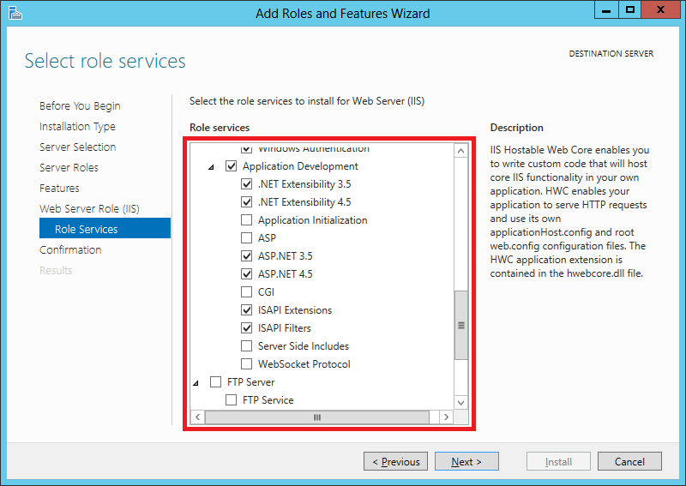686x486 pixels.
Task: Minimize the Add Roles and Features Wizard
Action: coord(606,10)
